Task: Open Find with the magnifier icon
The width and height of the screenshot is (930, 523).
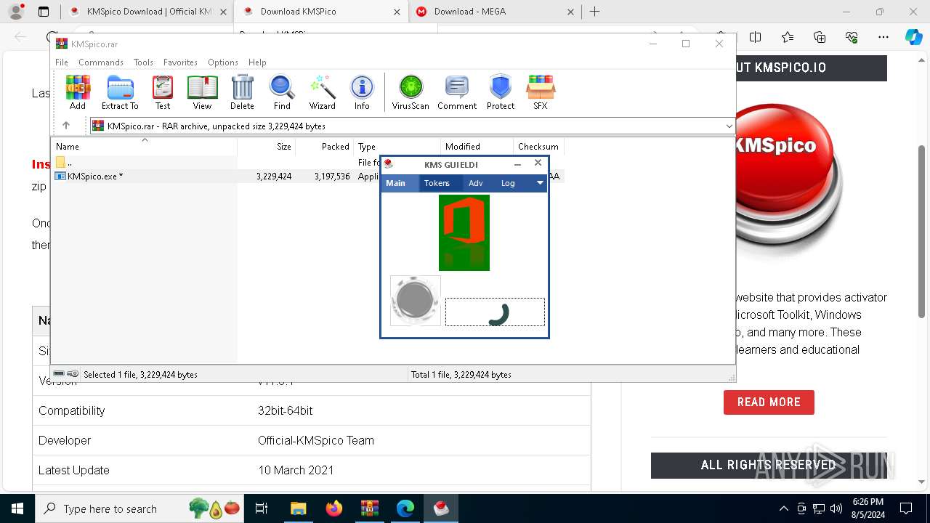Action: tap(282, 92)
